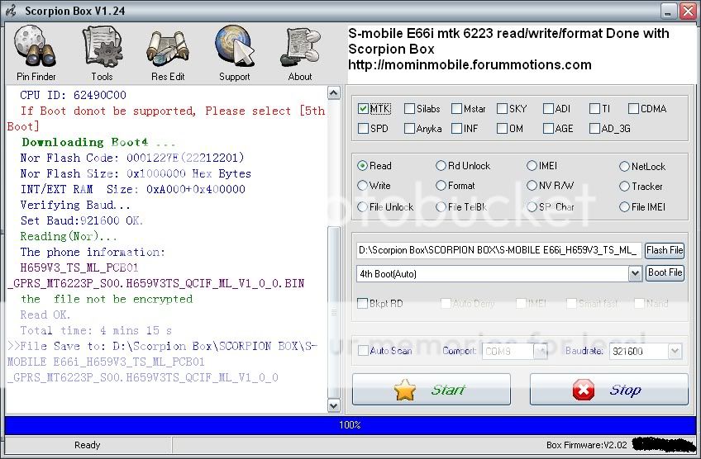The image size is (701, 459).
Task: Enable the Mstar checkbox
Action: click(456, 108)
